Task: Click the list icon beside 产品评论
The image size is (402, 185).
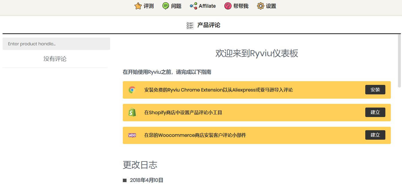Action: 190,26
